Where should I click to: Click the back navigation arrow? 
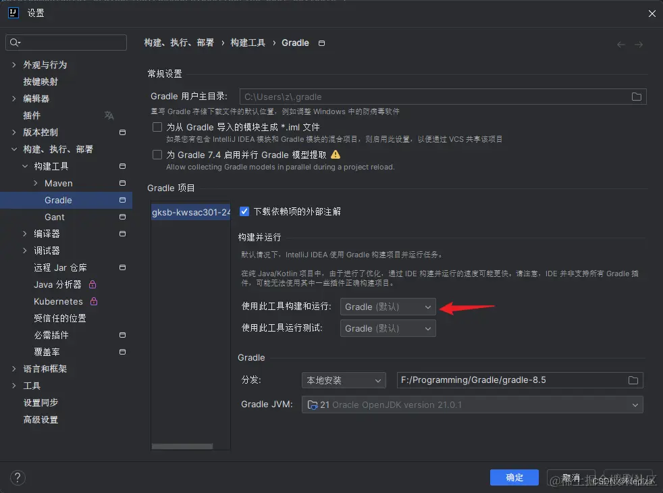pos(620,43)
